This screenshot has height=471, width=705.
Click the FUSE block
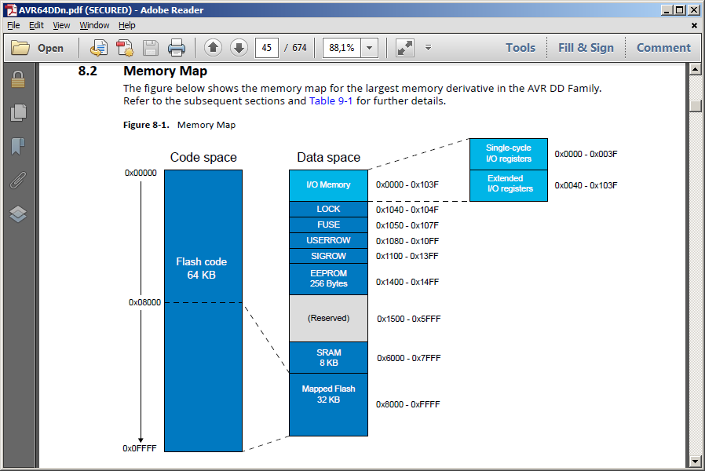pyautogui.click(x=328, y=225)
